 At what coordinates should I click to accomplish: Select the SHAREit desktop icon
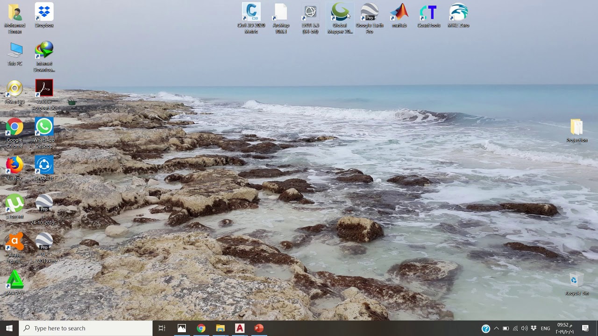point(44,168)
